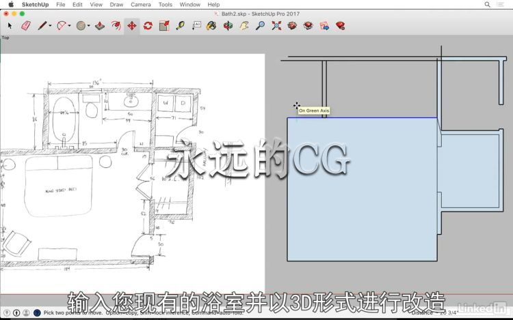Viewport: 513px width, 320px height.
Task: Open the Line tool dropdown arrow
Action: tap(50, 25)
